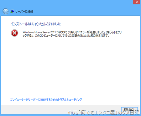
Task: Close the window with the red X button
Action: [x=137, y=2]
